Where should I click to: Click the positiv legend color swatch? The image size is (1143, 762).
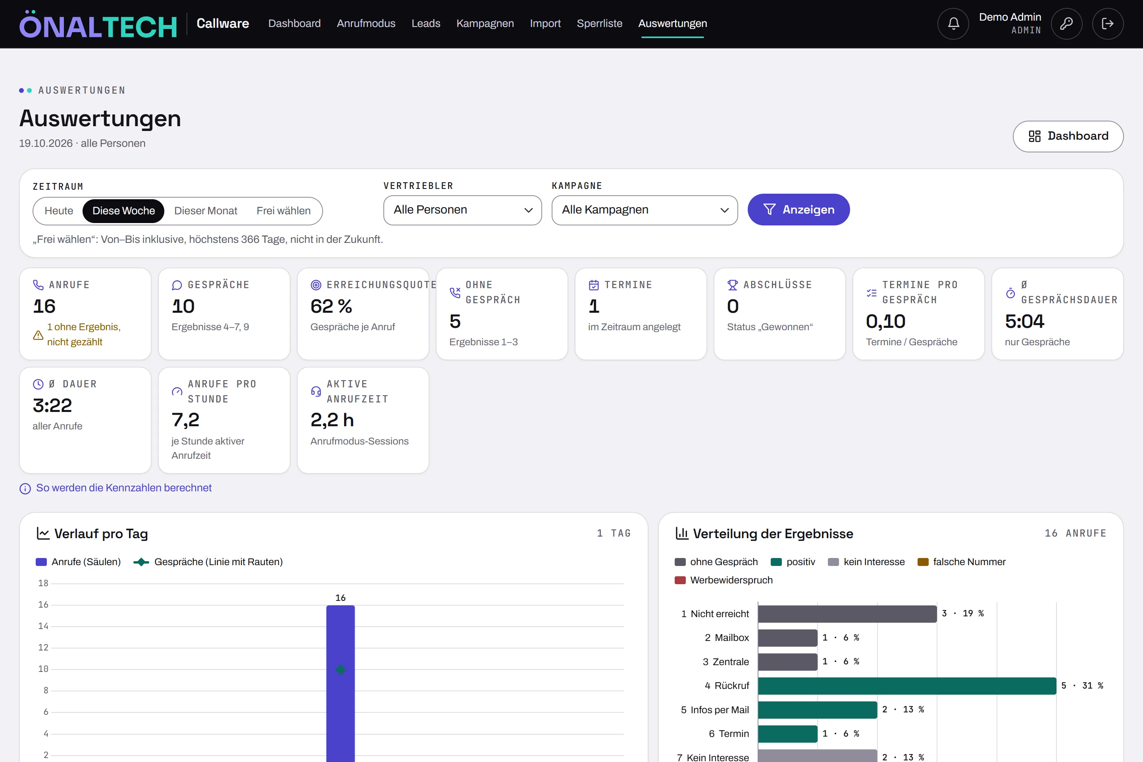776,562
